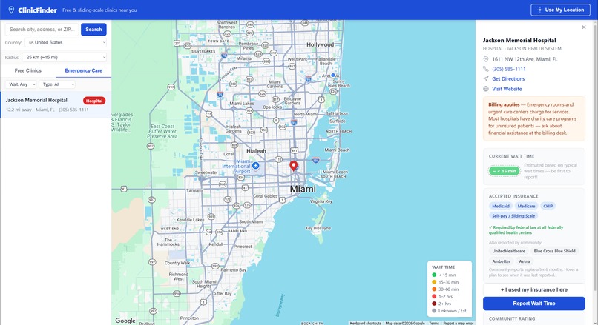This screenshot has height=325, width=598.
Task: Open the Visit Website link
Action: [507, 89]
